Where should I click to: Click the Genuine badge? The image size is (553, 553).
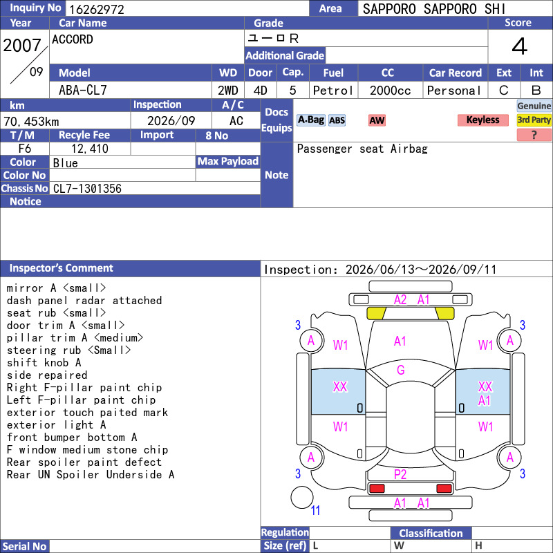[534, 106]
